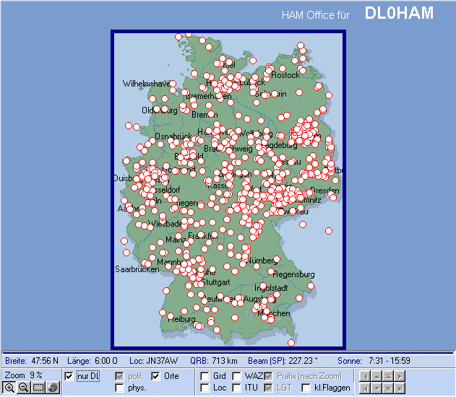The image size is (456, 397).
Task: Click the 'Wilhelmshaven' city label on map
Action: (146, 84)
